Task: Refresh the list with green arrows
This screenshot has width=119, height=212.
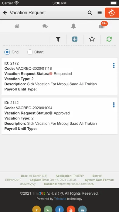Action: 109,39
